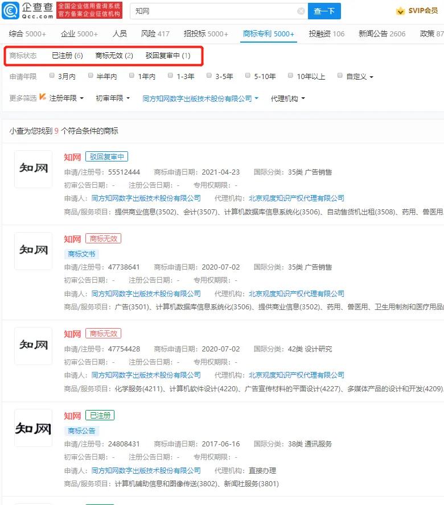
Task: Check the 1年内 checkbox
Action: (x=131, y=76)
